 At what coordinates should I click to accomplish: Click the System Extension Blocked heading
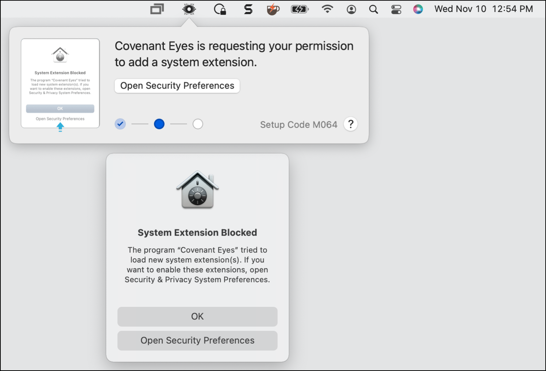[x=197, y=233]
